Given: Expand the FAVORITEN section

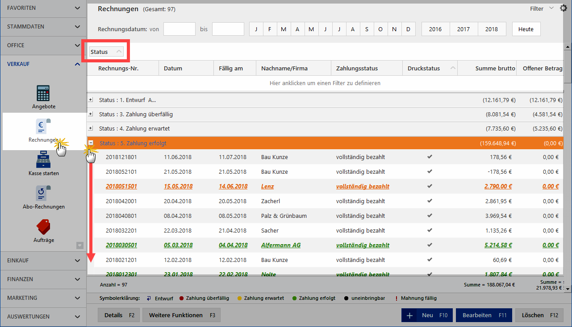Looking at the screenshot, I should point(43,8).
